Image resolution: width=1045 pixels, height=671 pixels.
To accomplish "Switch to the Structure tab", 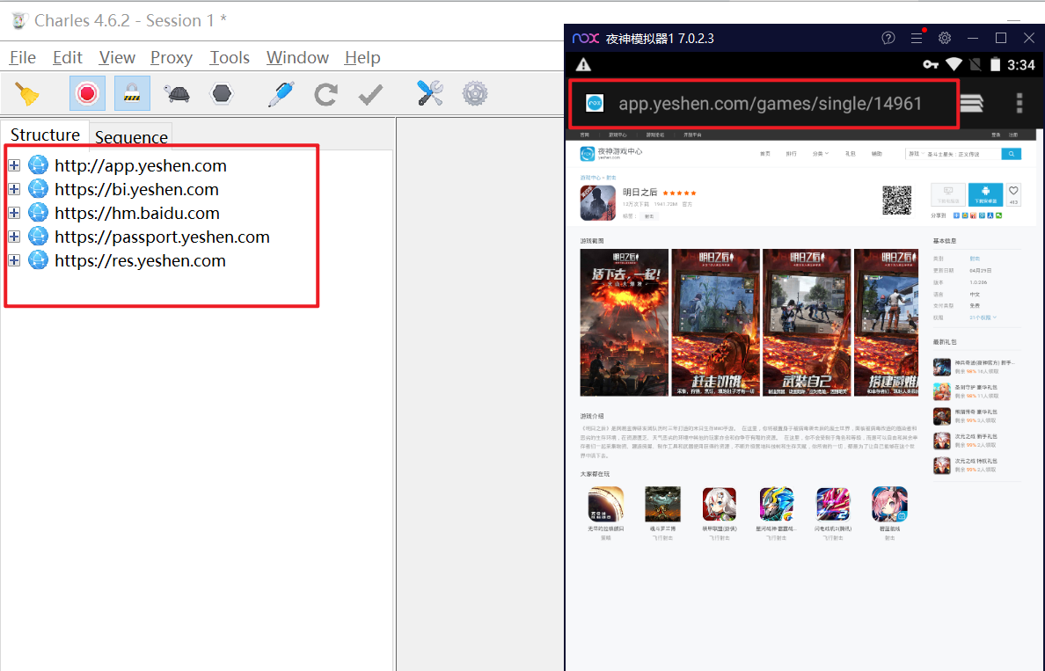I will pos(46,135).
